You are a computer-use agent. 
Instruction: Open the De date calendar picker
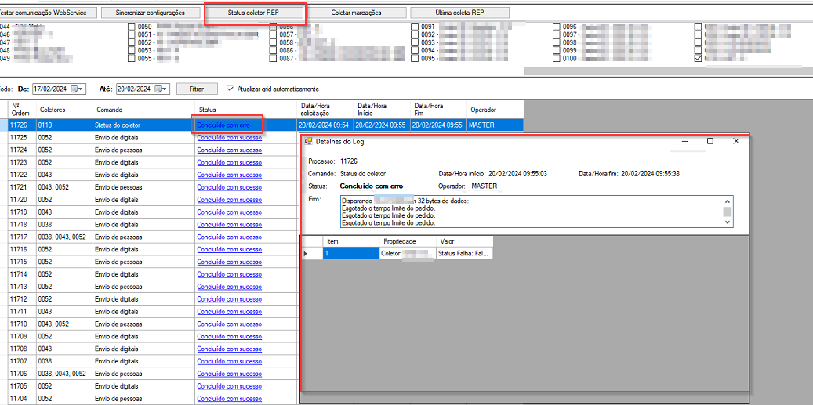[x=73, y=89]
